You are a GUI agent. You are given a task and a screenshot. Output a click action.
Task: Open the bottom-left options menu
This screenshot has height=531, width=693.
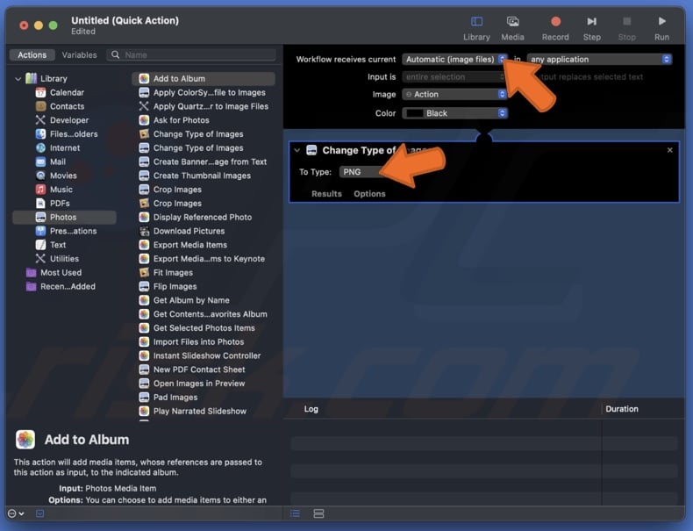(16, 513)
